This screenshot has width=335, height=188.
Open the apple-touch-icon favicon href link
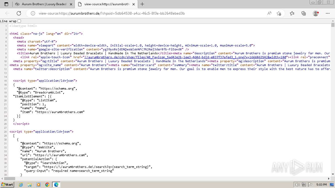pyautogui.click(x=185, y=57)
